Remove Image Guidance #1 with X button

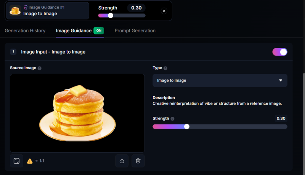tap(164, 11)
